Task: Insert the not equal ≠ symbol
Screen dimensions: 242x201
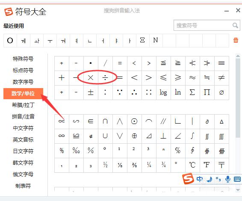Action: tap(221, 78)
